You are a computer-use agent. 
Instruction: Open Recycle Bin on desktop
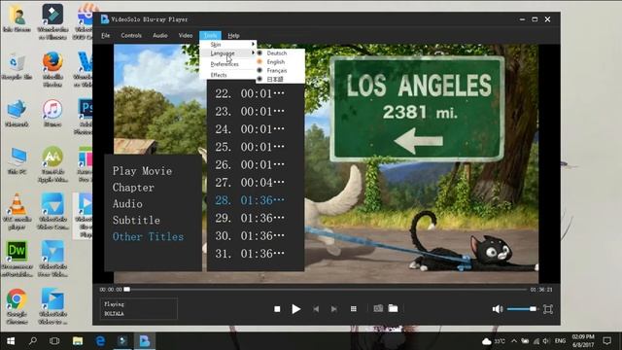tap(17, 65)
